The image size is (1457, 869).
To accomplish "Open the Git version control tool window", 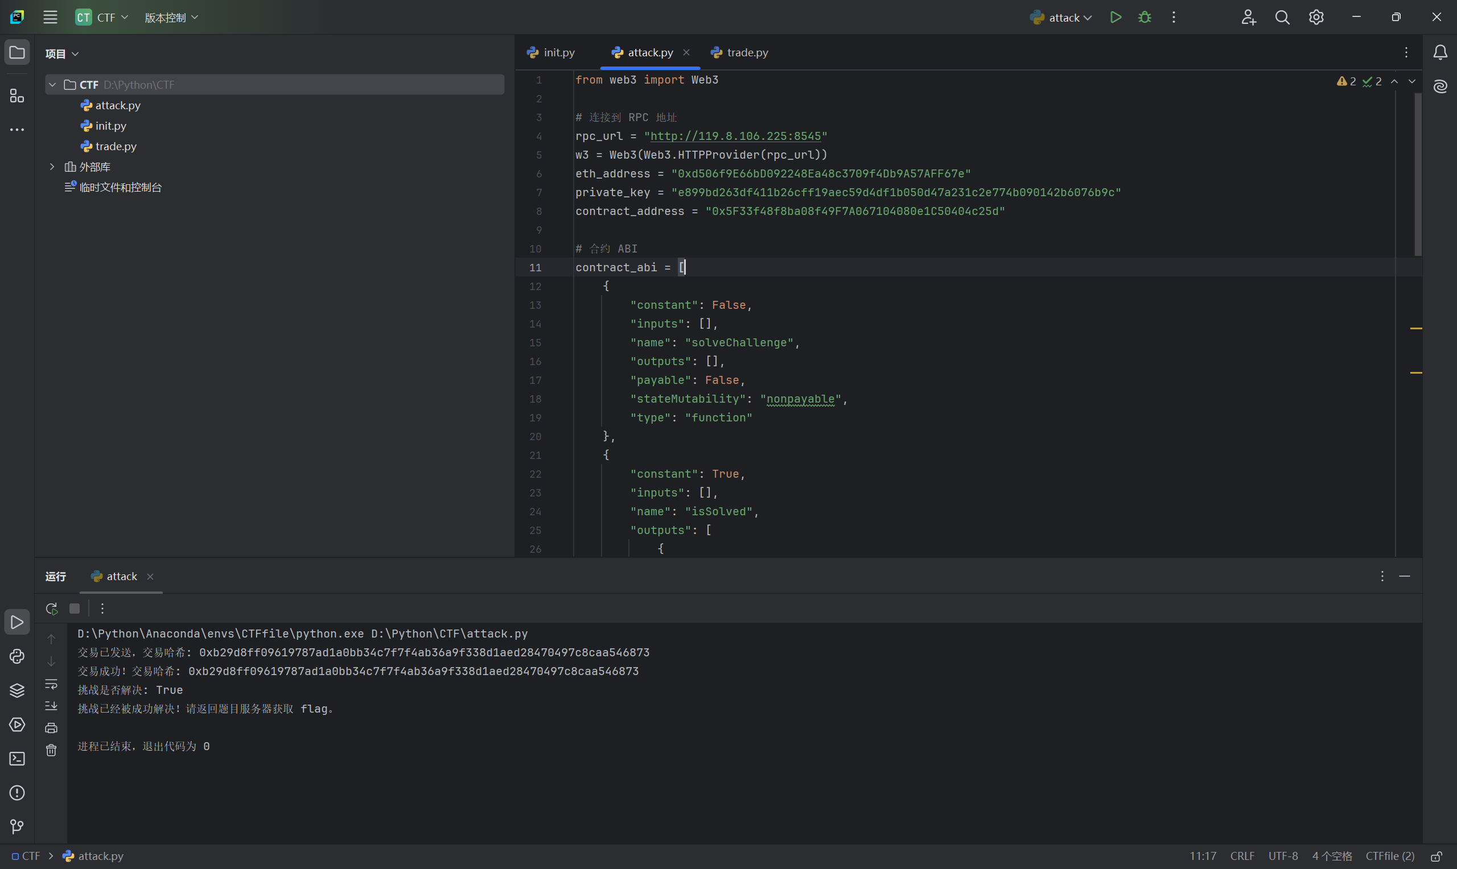I will 17,827.
